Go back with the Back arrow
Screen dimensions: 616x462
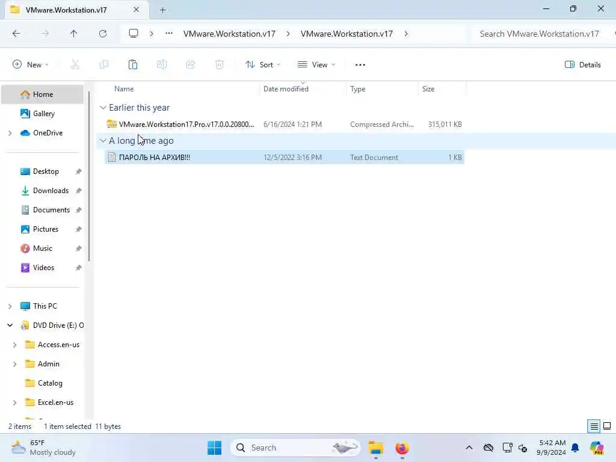pyautogui.click(x=16, y=34)
